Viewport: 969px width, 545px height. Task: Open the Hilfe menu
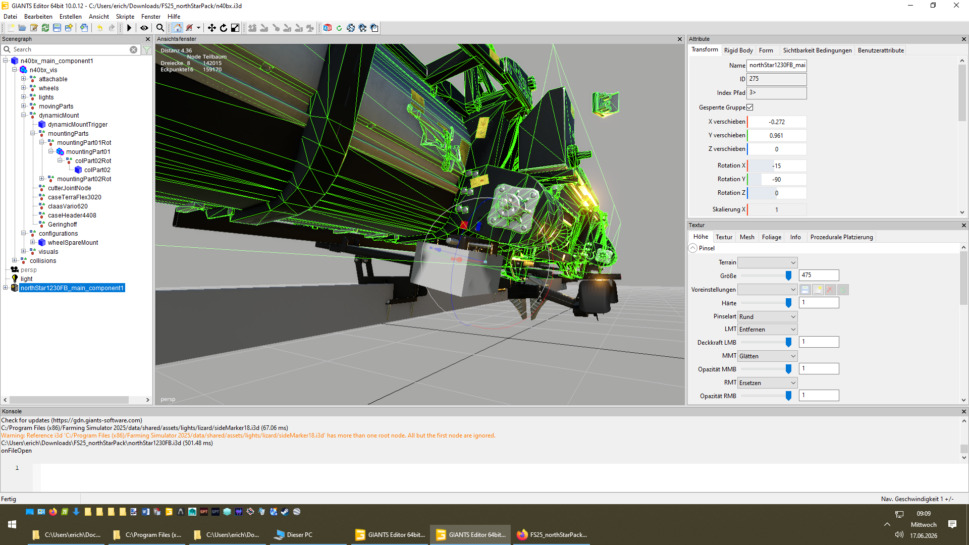[x=174, y=17]
